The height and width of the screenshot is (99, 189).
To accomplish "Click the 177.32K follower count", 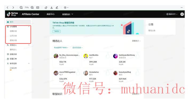I will (x=93, y=79).
